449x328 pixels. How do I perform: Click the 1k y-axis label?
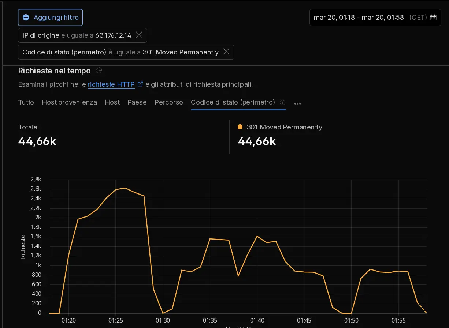click(x=38, y=265)
